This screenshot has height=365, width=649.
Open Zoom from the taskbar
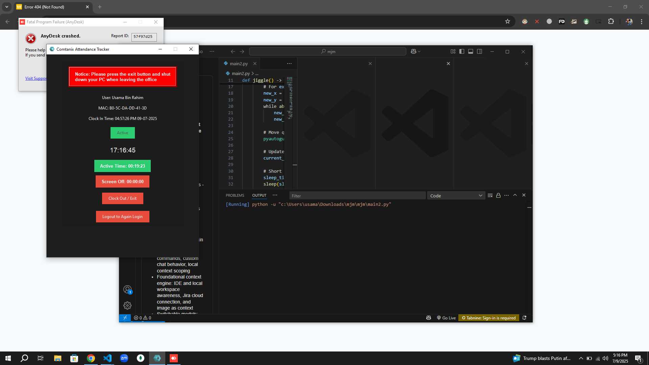[x=124, y=358]
